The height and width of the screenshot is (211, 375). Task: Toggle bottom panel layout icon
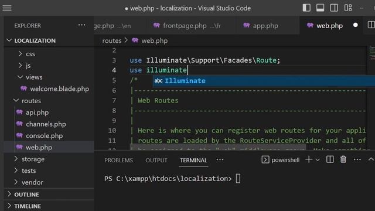tap(320, 8)
